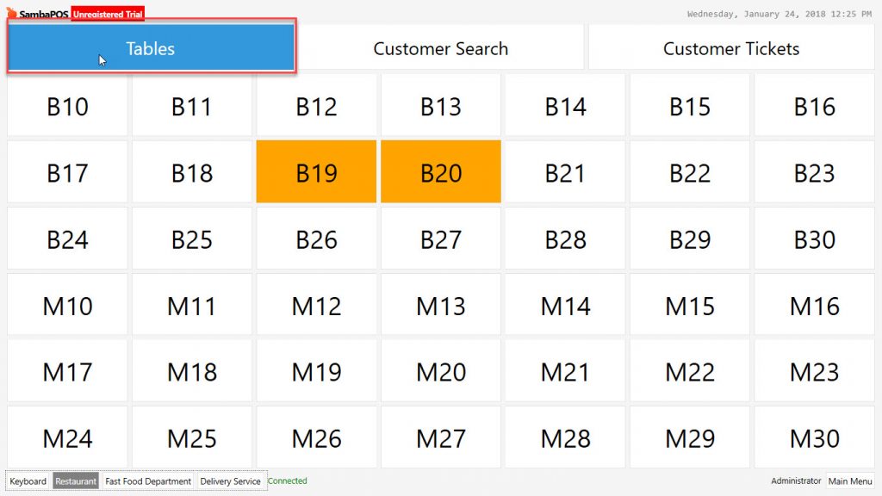Image resolution: width=882 pixels, height=496 pixels.
Task: Open the Main Menu
Action: (x=850, y=480)
